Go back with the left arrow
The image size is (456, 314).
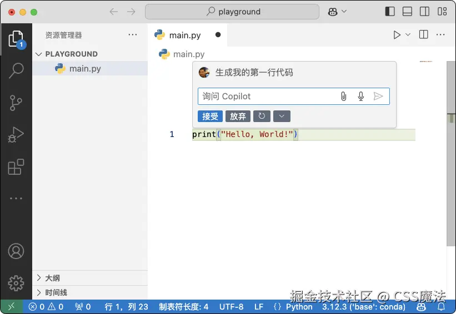point(113,12)
